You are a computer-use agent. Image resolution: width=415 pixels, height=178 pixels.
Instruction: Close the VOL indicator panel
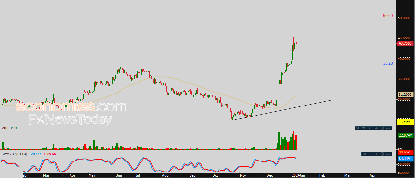click(357, 128)
